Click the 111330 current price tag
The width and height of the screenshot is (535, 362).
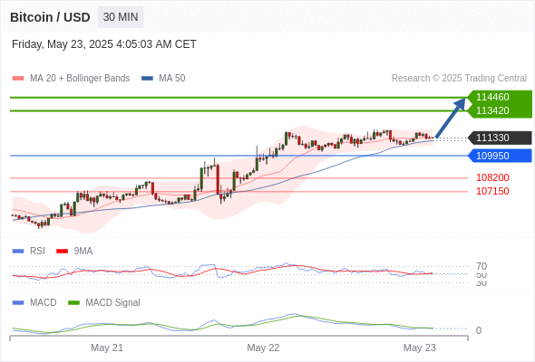coord(500,138)
